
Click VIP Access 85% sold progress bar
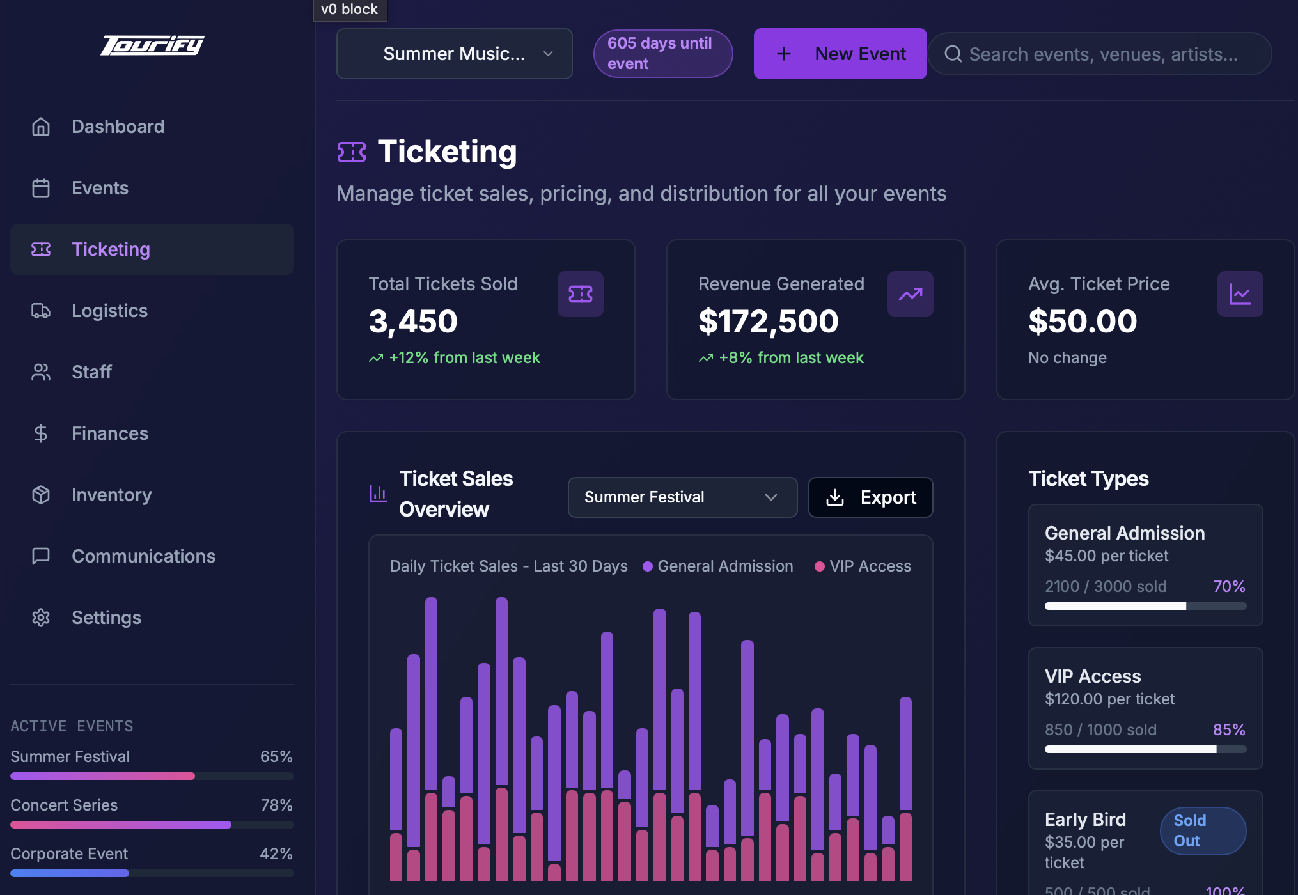click(1146, 749)
